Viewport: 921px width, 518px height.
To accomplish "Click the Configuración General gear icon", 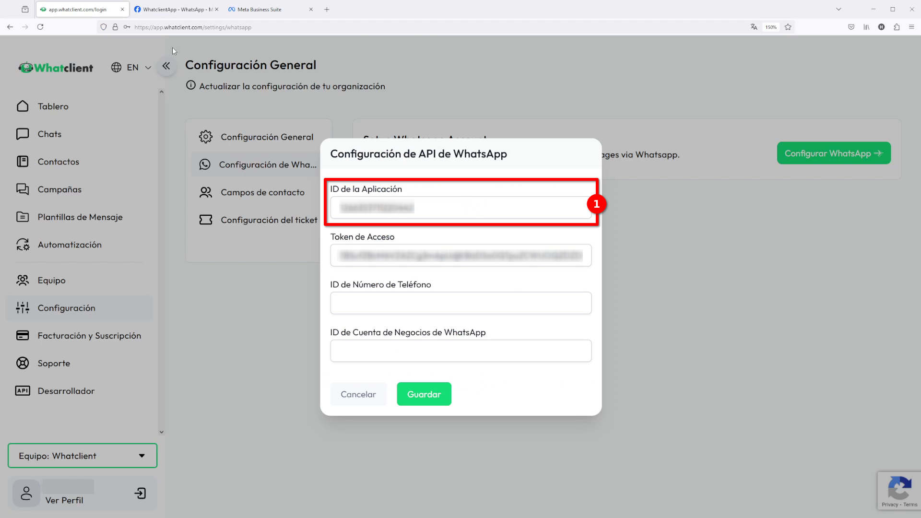I will click(x=206, y=137).
